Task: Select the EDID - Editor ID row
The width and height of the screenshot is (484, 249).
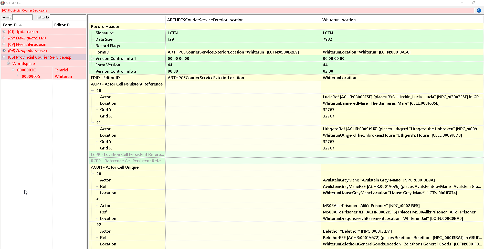Action: coord(105,78)
